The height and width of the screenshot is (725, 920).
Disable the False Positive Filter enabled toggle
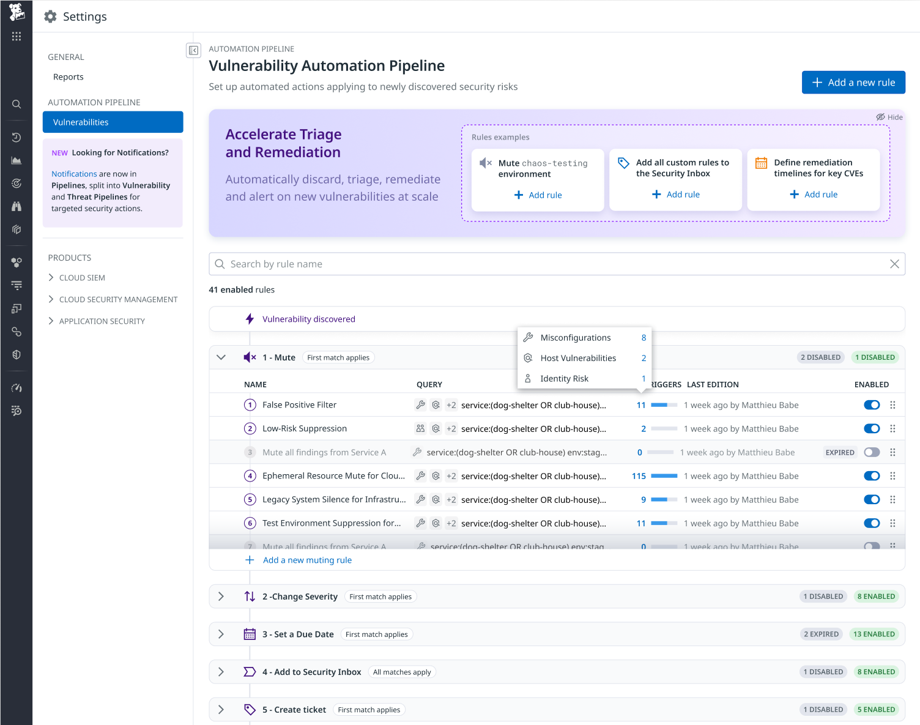point(871,404)
